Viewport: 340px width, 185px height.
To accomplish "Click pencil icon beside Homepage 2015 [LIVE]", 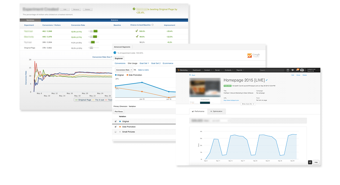I will pyautogui.click(x=267, y=80).
